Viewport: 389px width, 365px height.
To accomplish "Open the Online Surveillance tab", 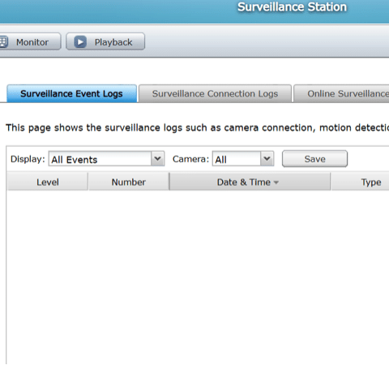I will (x=341, y=93).
